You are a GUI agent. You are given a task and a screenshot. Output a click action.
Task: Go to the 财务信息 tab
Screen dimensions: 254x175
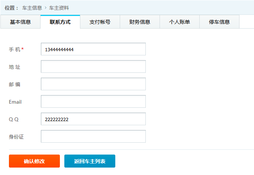[x=139, y=22]
